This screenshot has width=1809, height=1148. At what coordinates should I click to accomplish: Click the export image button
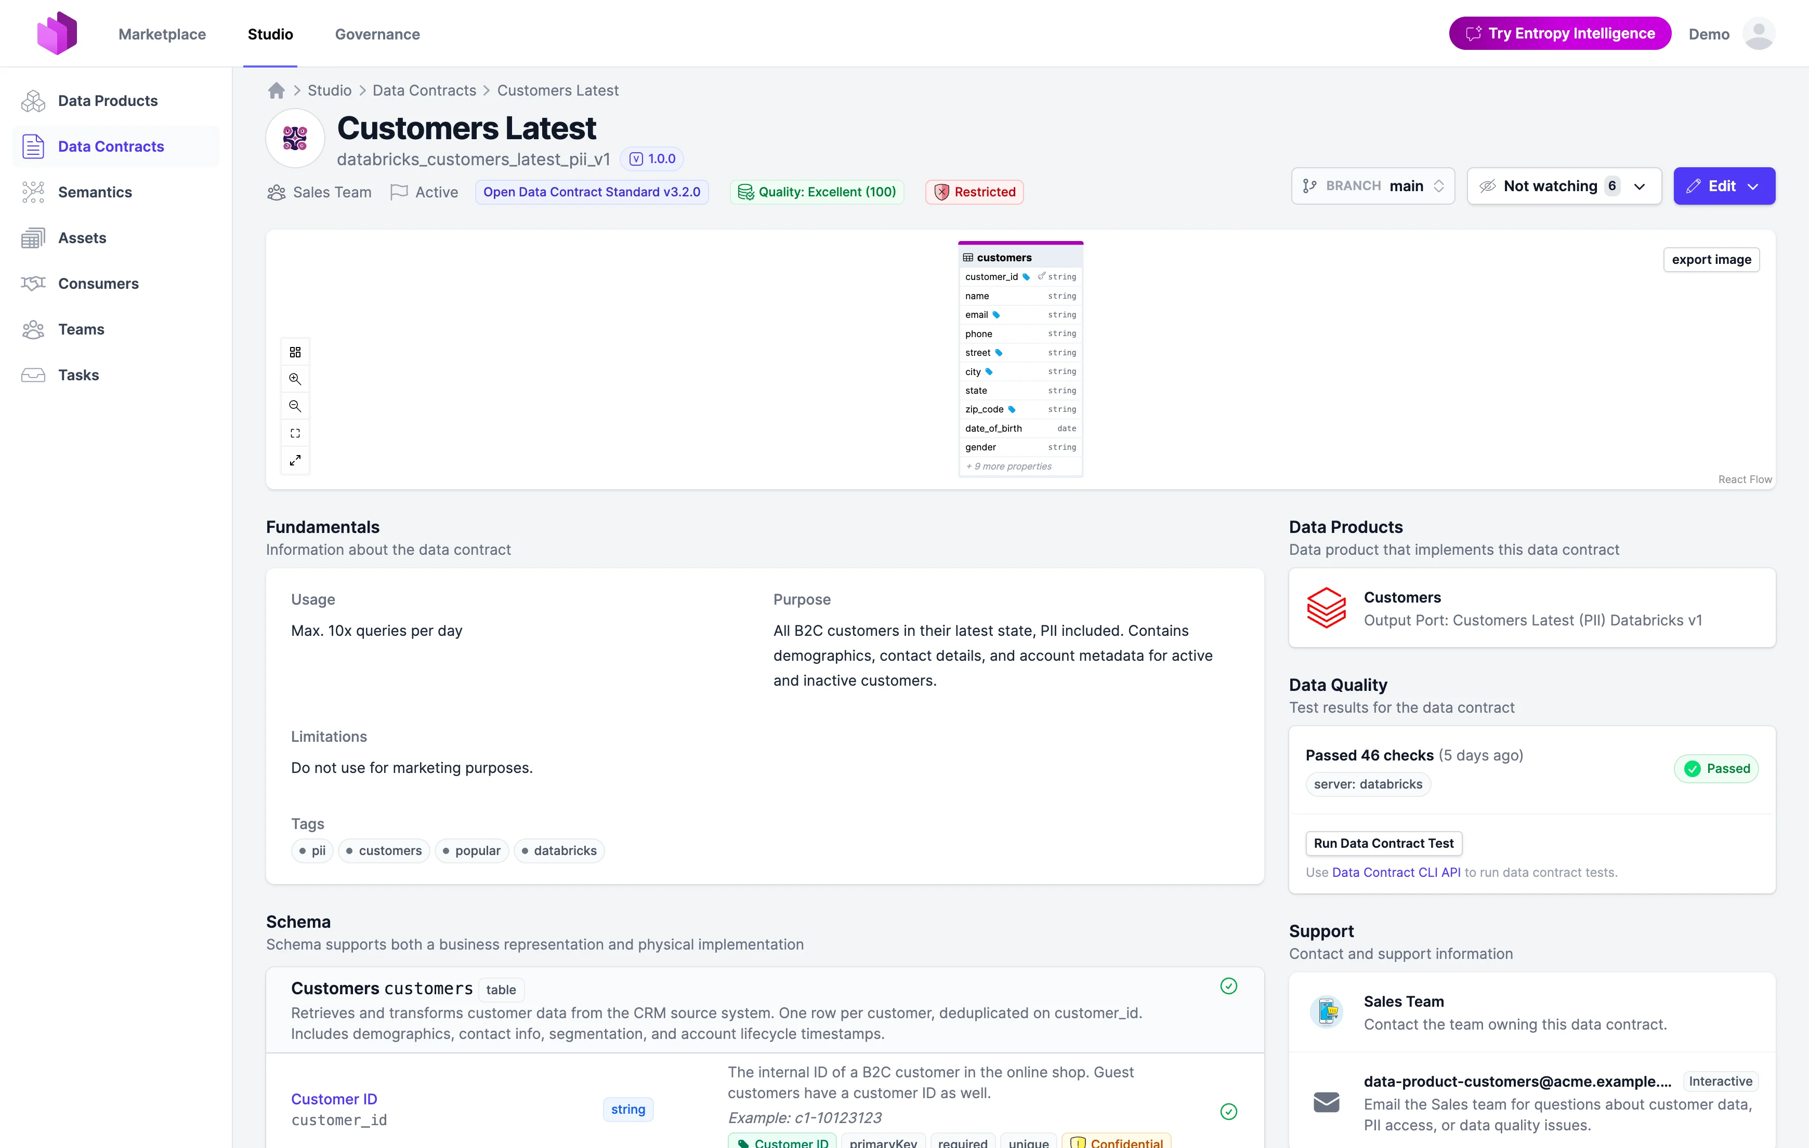(x=1711, y=260)
